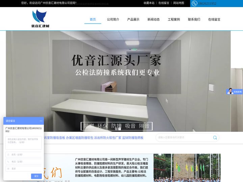The height and width of the screenshot is (182, 243).
Task: Click the 优音汇建材 logo
Action: click(x=40, y=19)
